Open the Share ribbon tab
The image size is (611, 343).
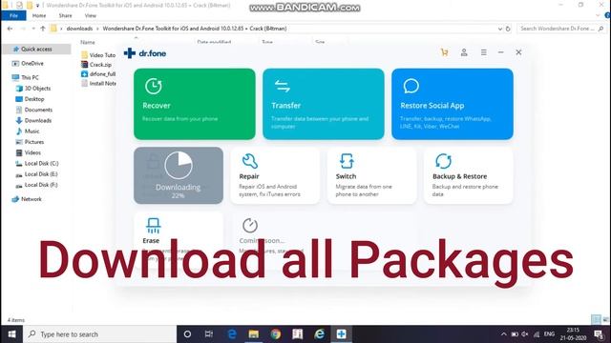(65, 15)
